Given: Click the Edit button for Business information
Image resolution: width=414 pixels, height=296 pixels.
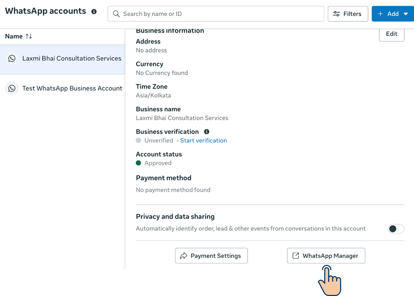Looking at the screenshot, I should pyautogui.click(x=391, y=34).
